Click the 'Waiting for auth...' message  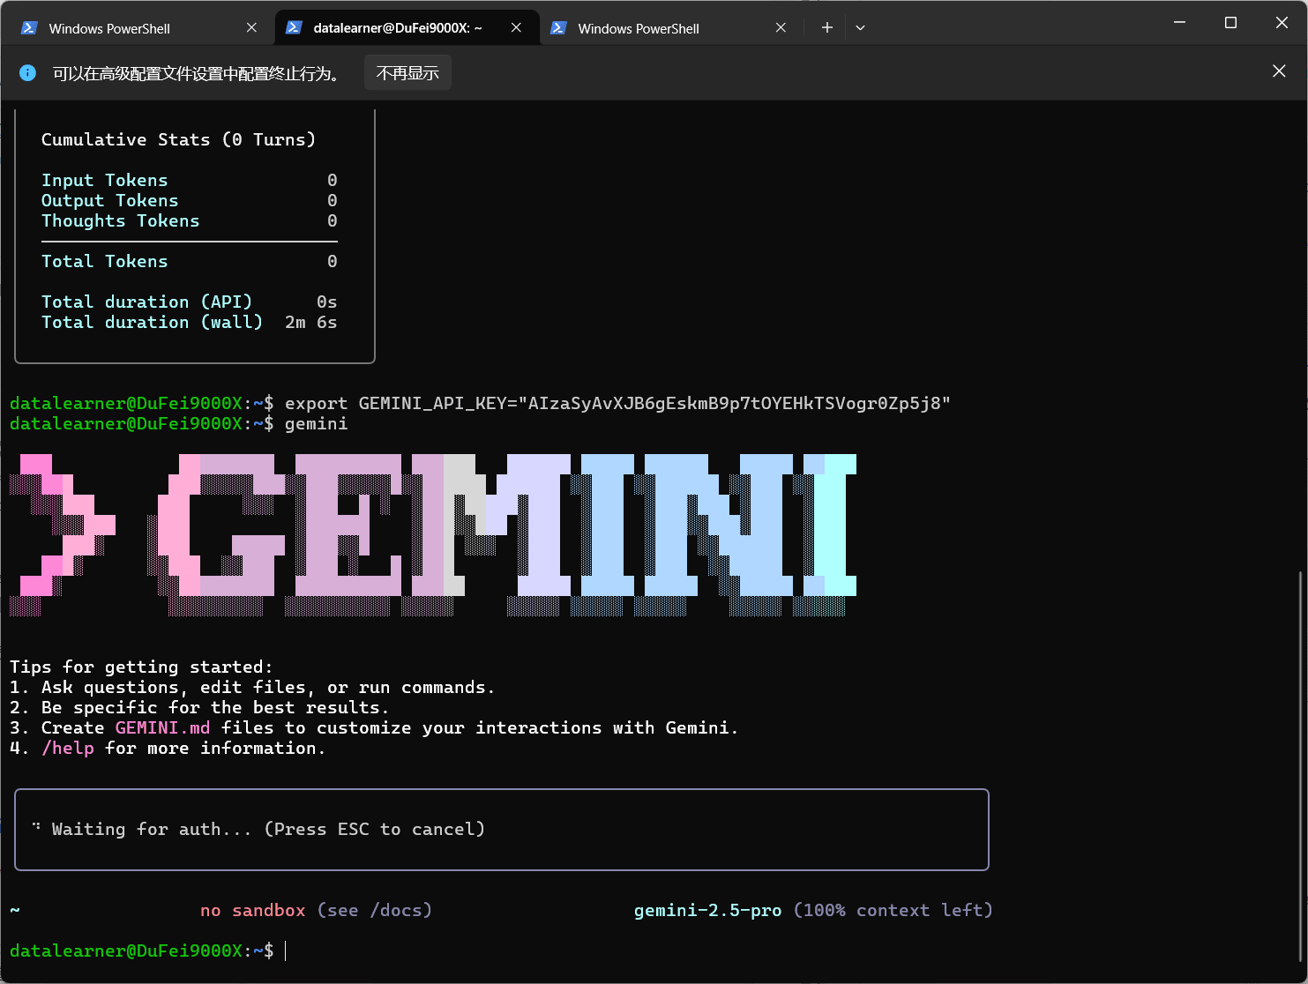point(268,829)
